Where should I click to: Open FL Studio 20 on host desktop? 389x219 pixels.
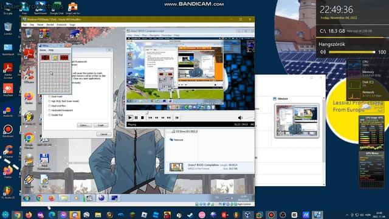(8, 192)
